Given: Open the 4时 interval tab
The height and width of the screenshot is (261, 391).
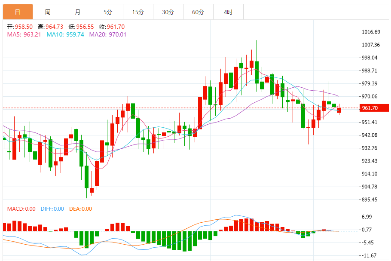Looking at the screenshot, I should click(x=228, y=12).
